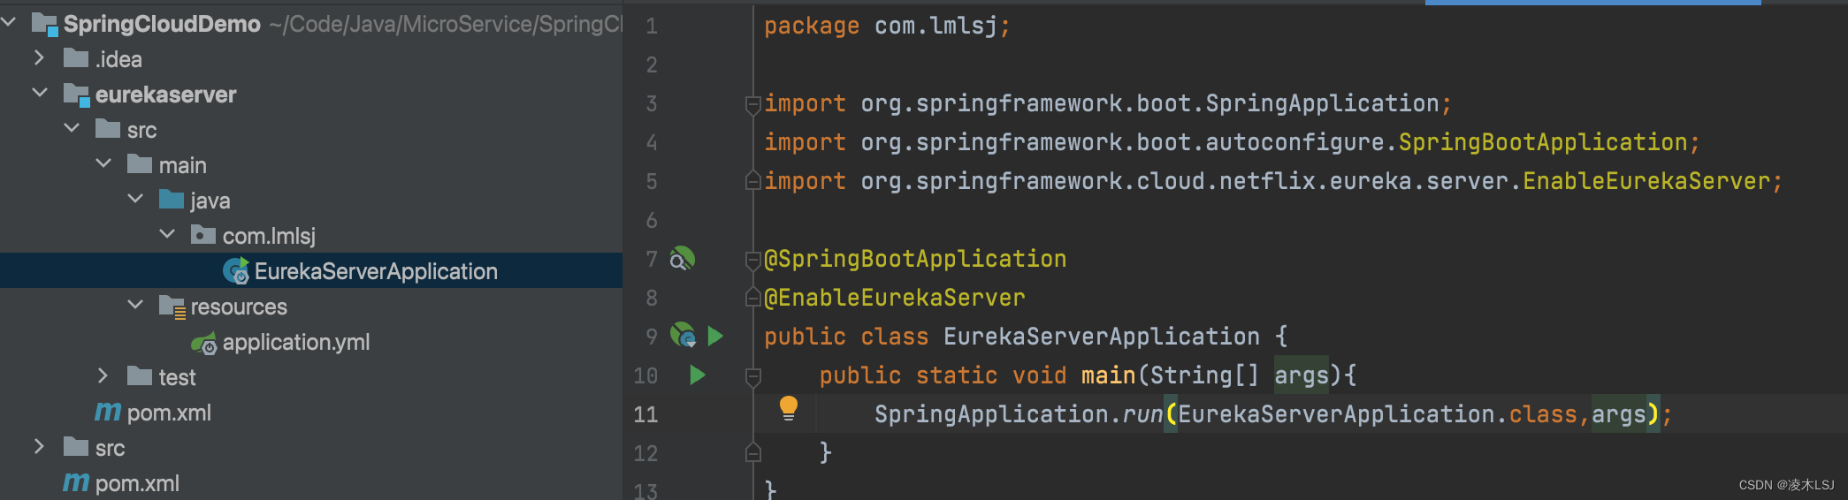Screen dimensions: 1848x500
Task: Expand the test folder
Action: pyautogui.click(x=103, y=375)
